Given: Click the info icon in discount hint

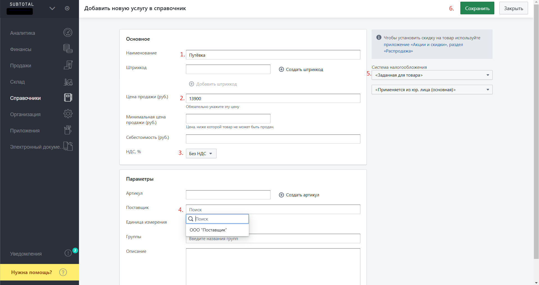Looking at the screenshot, I should tap(379, 37).
